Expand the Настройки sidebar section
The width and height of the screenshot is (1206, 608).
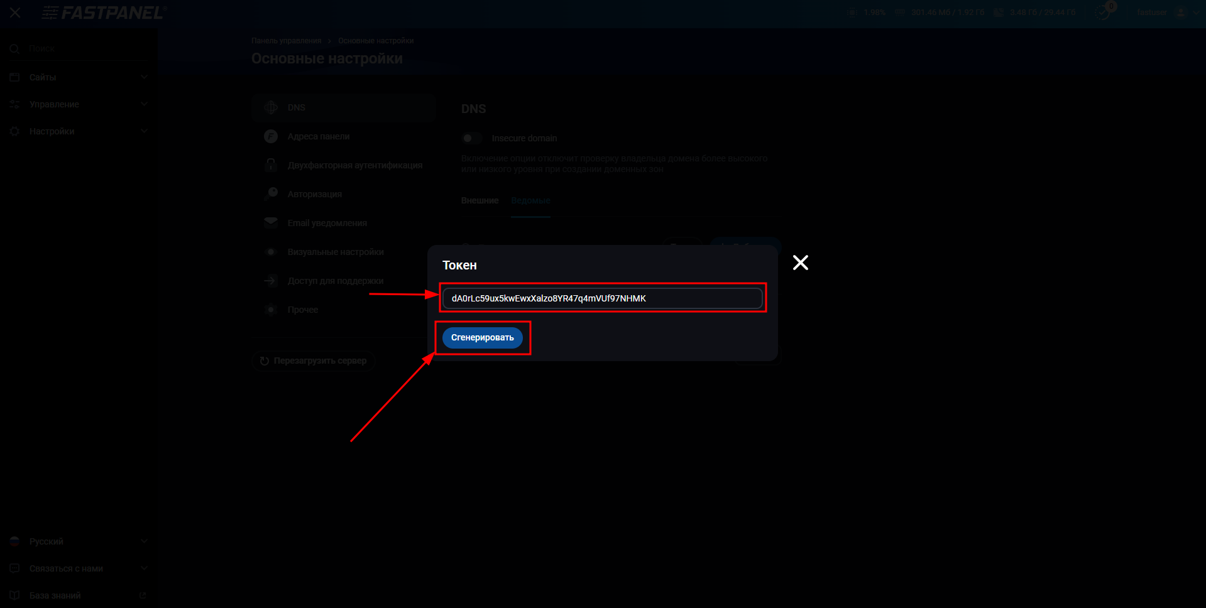[79, 131]
